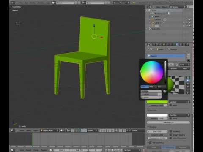
Task: Open the Object Mode dropdown
Action: (x=49, y=130)
